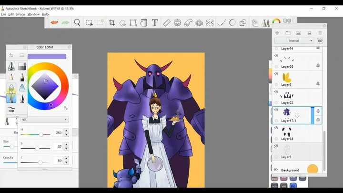Click the Background layer orange color swatch
343x193 pixels.
point(313,169)
